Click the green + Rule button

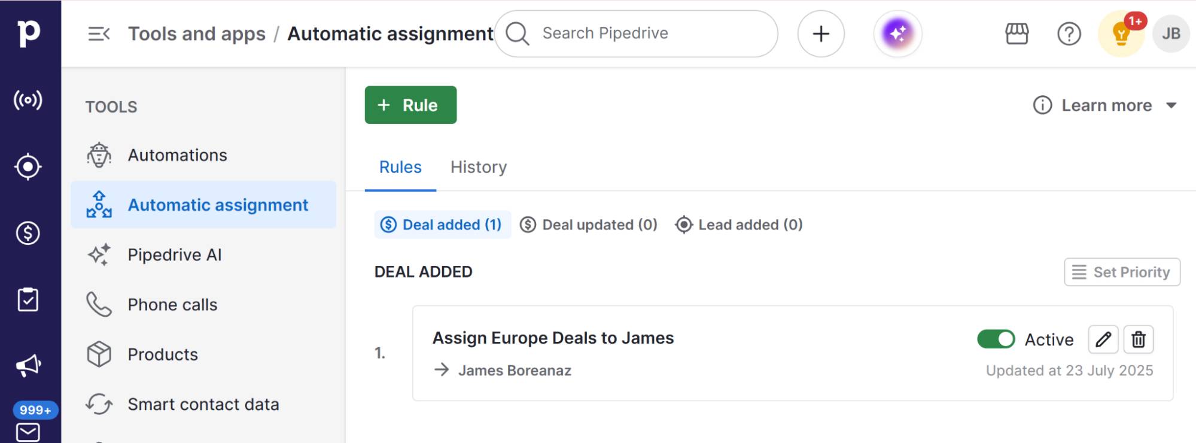tap(410, 105)
